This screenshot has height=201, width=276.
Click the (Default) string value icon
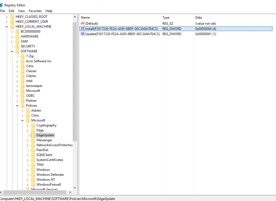(83, 23)
